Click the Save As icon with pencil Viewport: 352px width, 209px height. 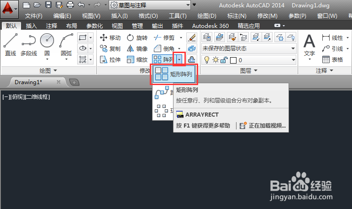point(59,5)
